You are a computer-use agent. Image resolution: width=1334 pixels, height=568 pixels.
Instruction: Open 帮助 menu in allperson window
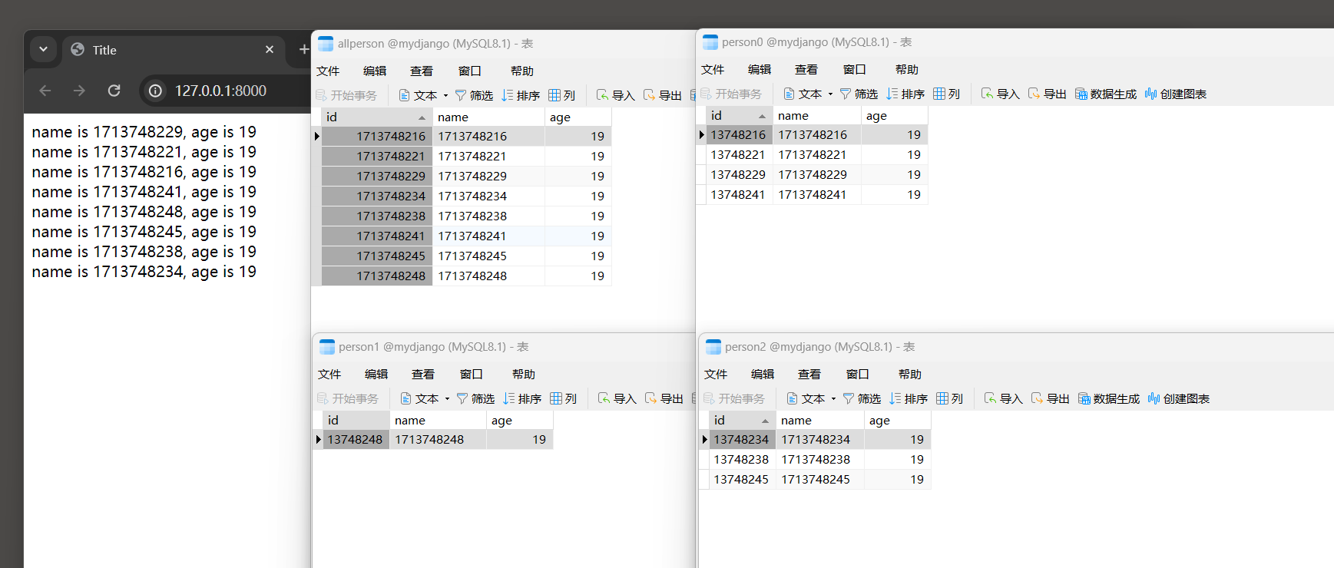click(522, 71)
